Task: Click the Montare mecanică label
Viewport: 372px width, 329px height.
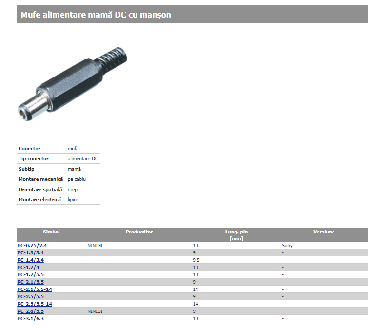Action: tap(41, 179)
